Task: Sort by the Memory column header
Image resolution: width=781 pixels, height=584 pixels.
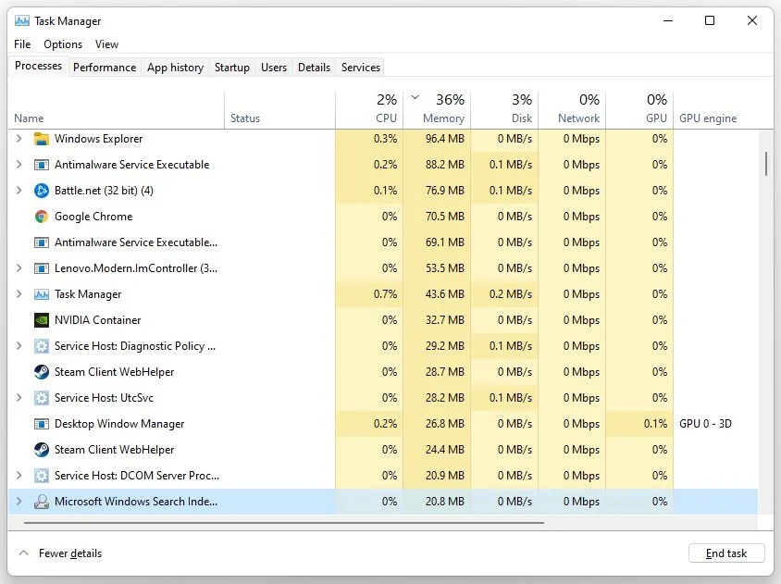Action: [x=437, y=109]
